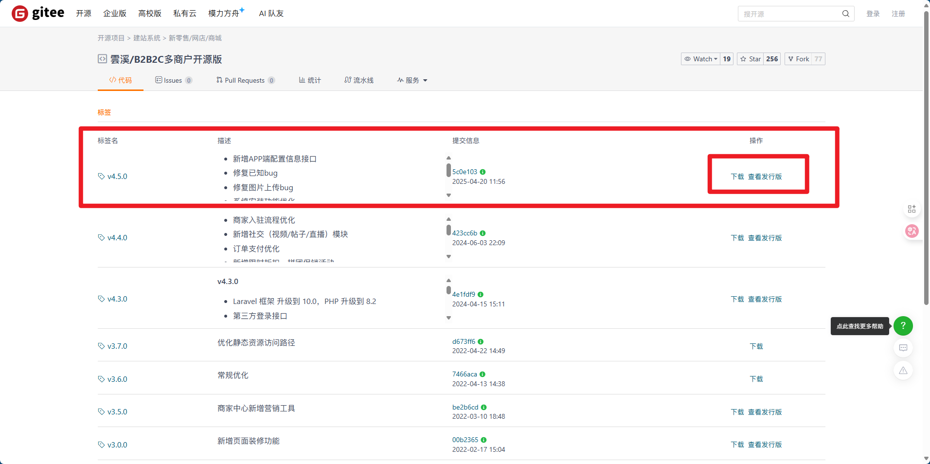The image size is (930, 464).
Task: Open the 新零售/网店/商城 breadcrumb link
Action: [195, 38]
